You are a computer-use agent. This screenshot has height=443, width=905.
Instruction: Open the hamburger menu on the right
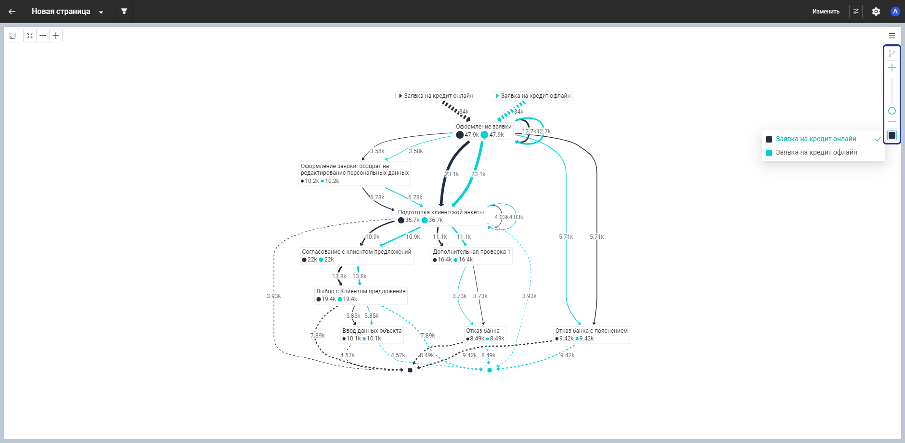click(892, 36)
